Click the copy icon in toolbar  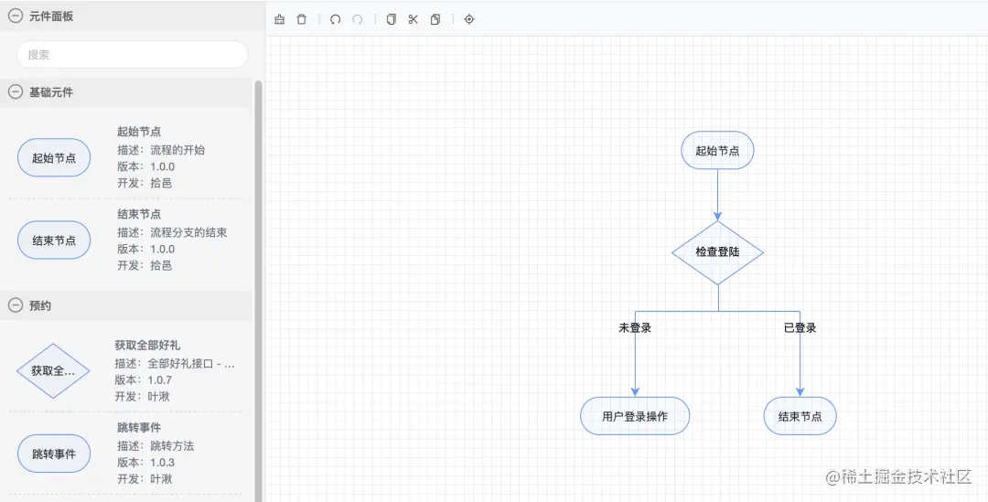(x=392, y=19)
